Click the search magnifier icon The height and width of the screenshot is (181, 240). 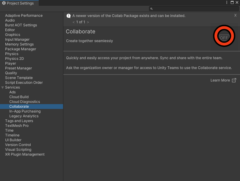151,9
